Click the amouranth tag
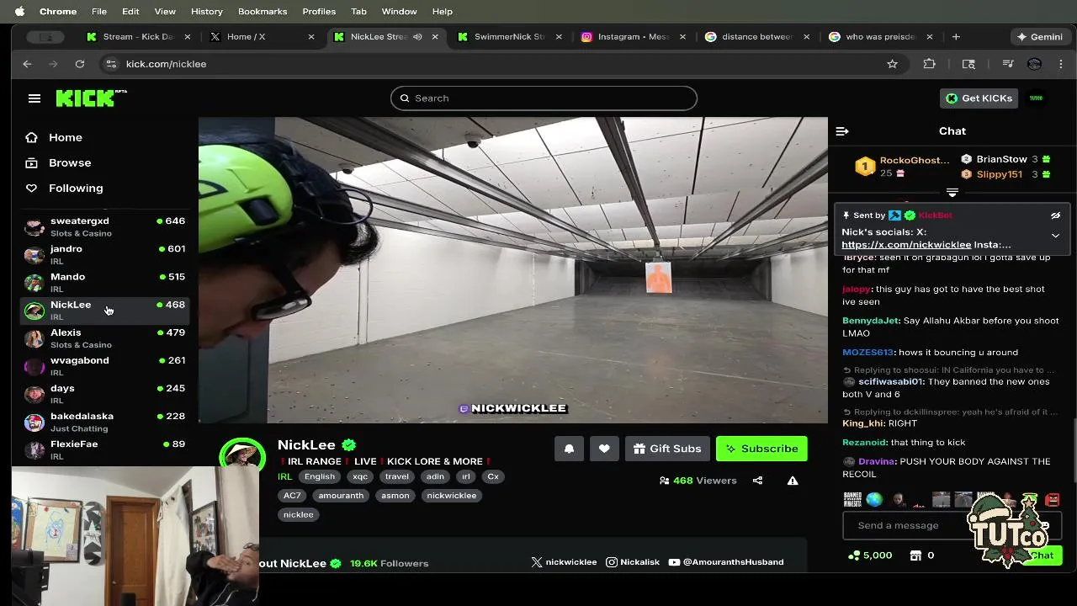Screen dimensions: 1077x606 341,496
